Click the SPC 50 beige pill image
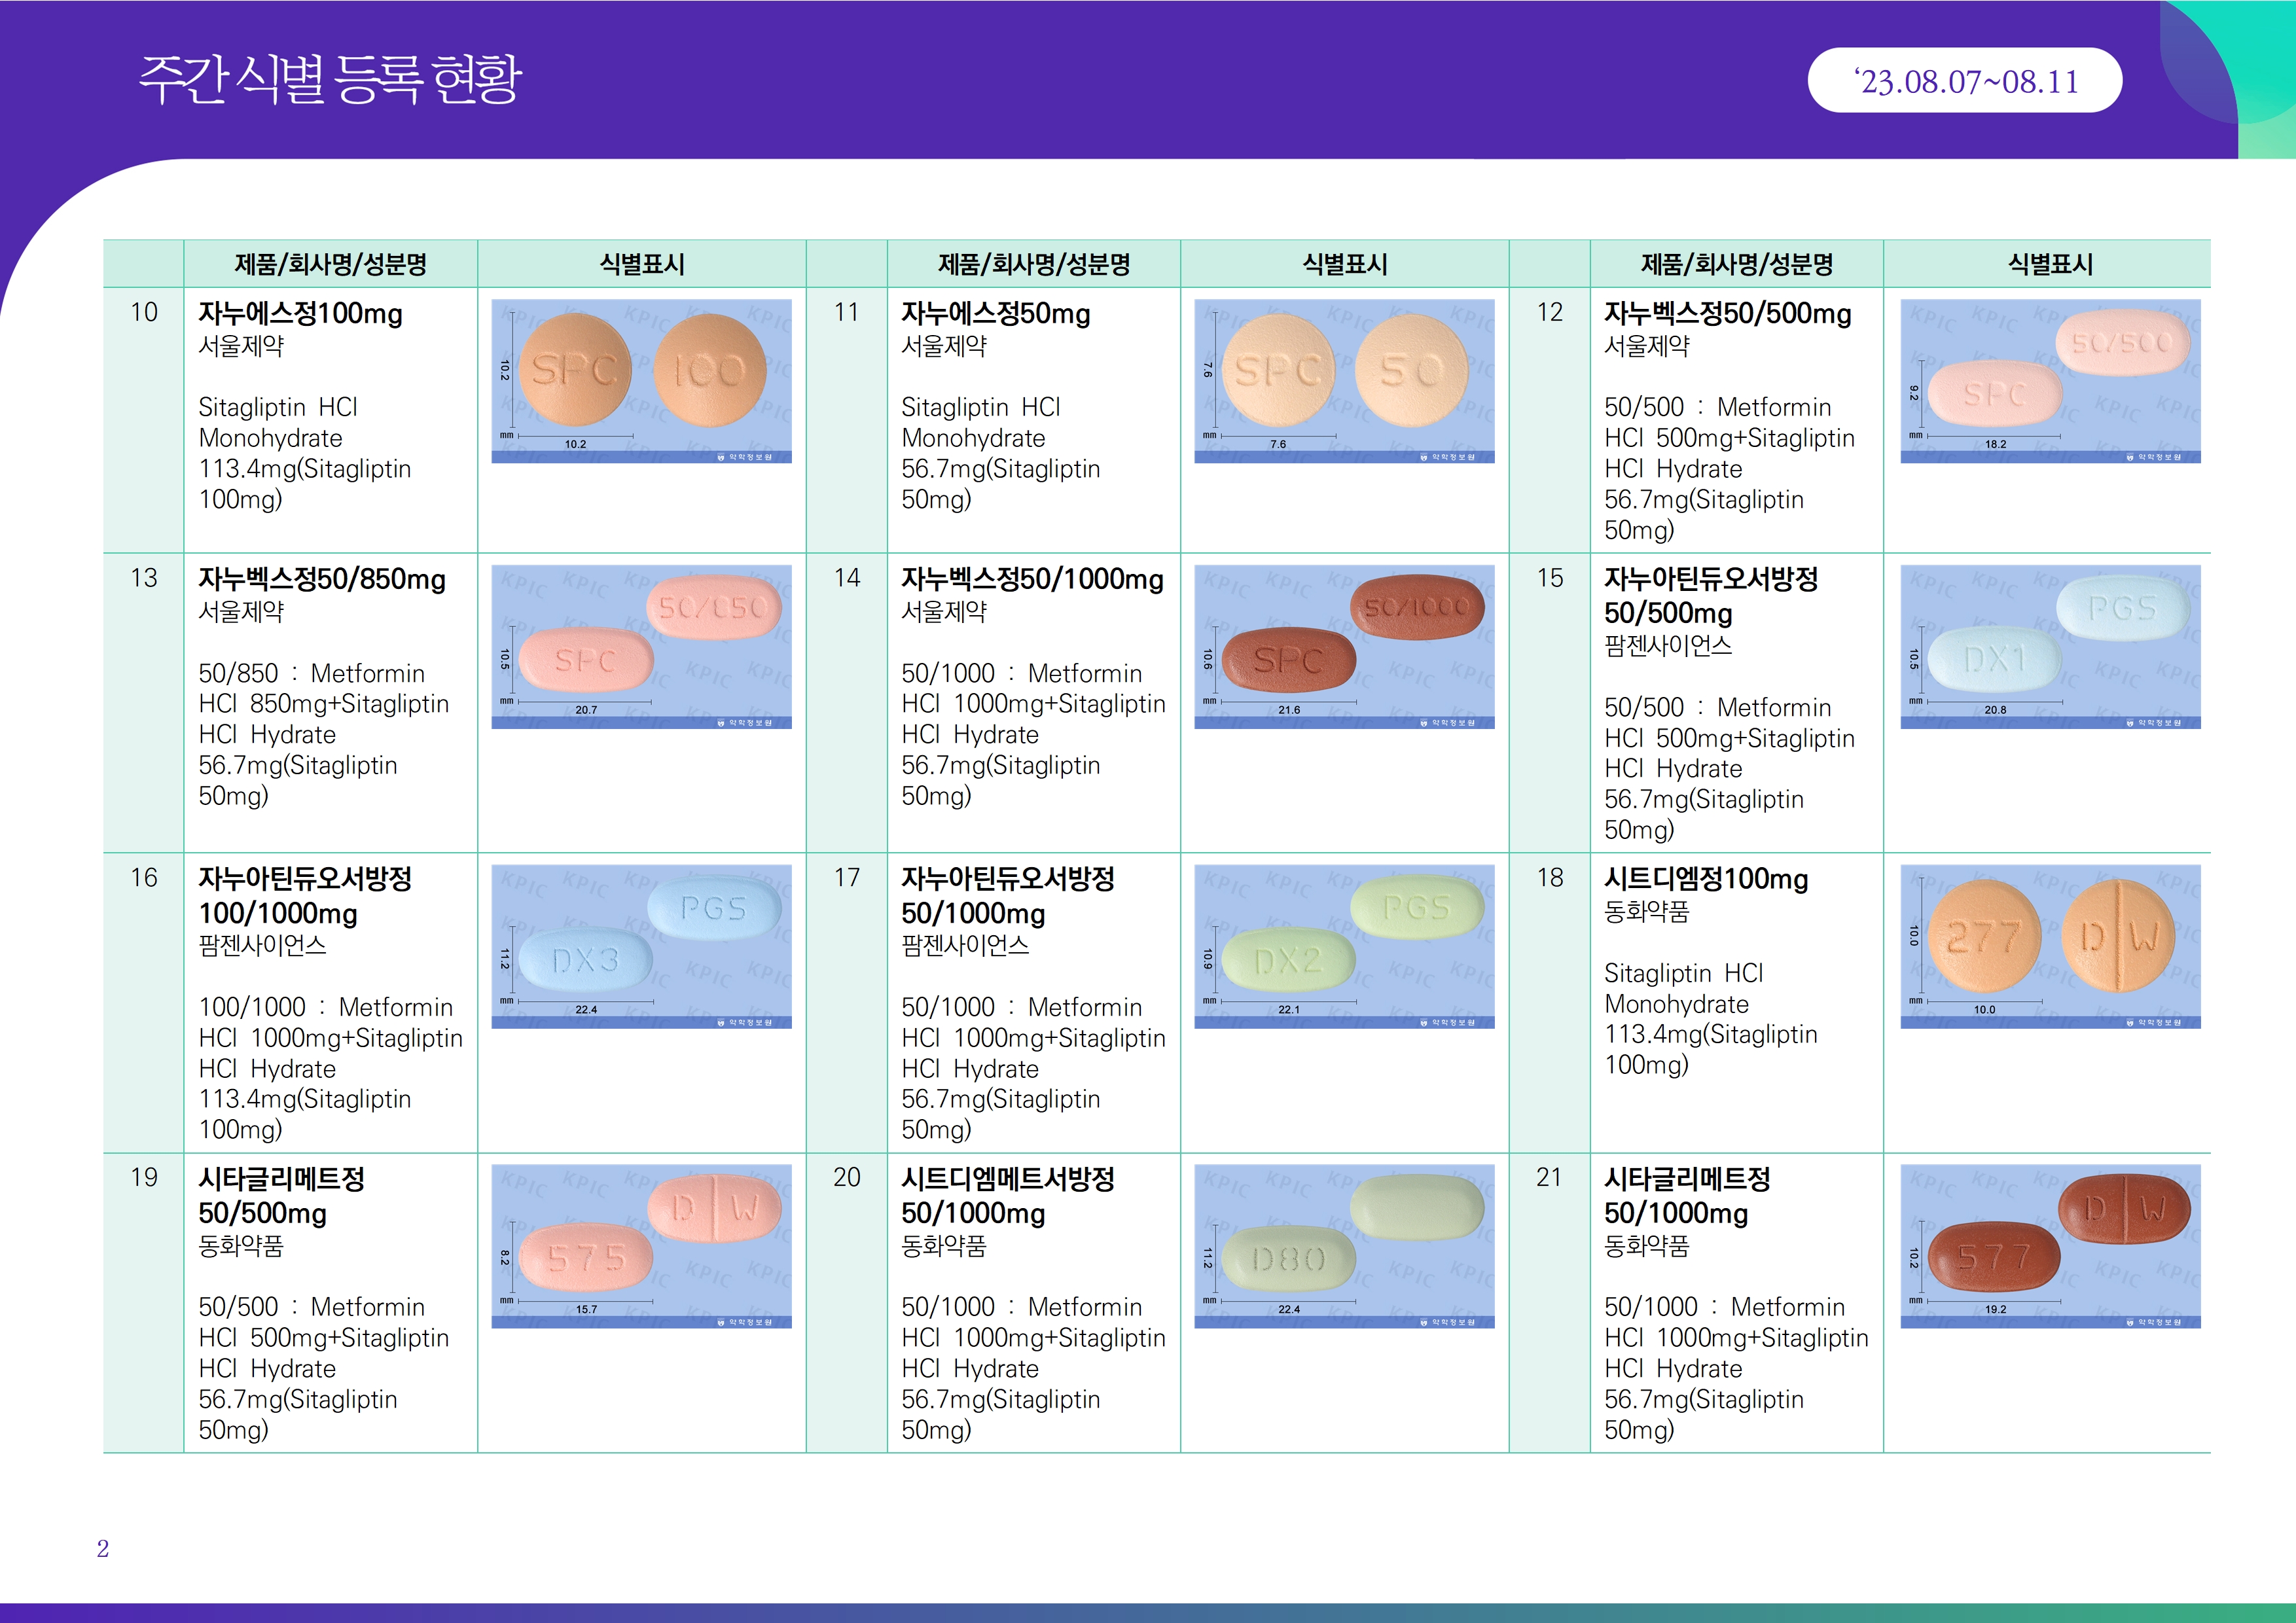Screen dimensions: 2296x1623 tap(1344, 381)
